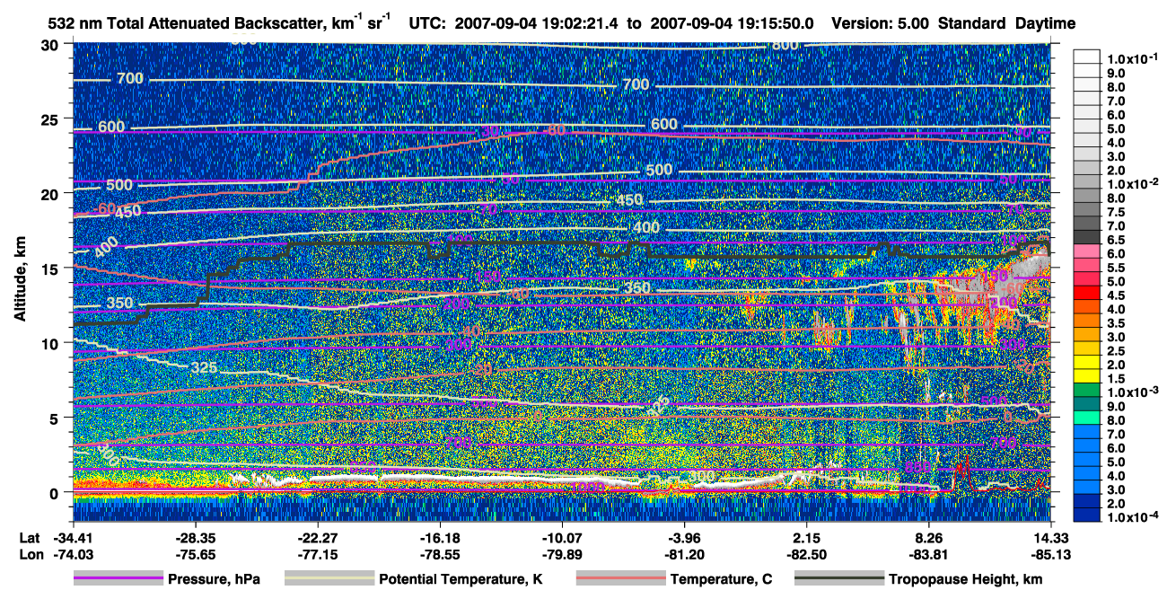Viewport: 1167px width, 599px height.
Task: Click the word 'Standard' in the header
Action: 971,23
